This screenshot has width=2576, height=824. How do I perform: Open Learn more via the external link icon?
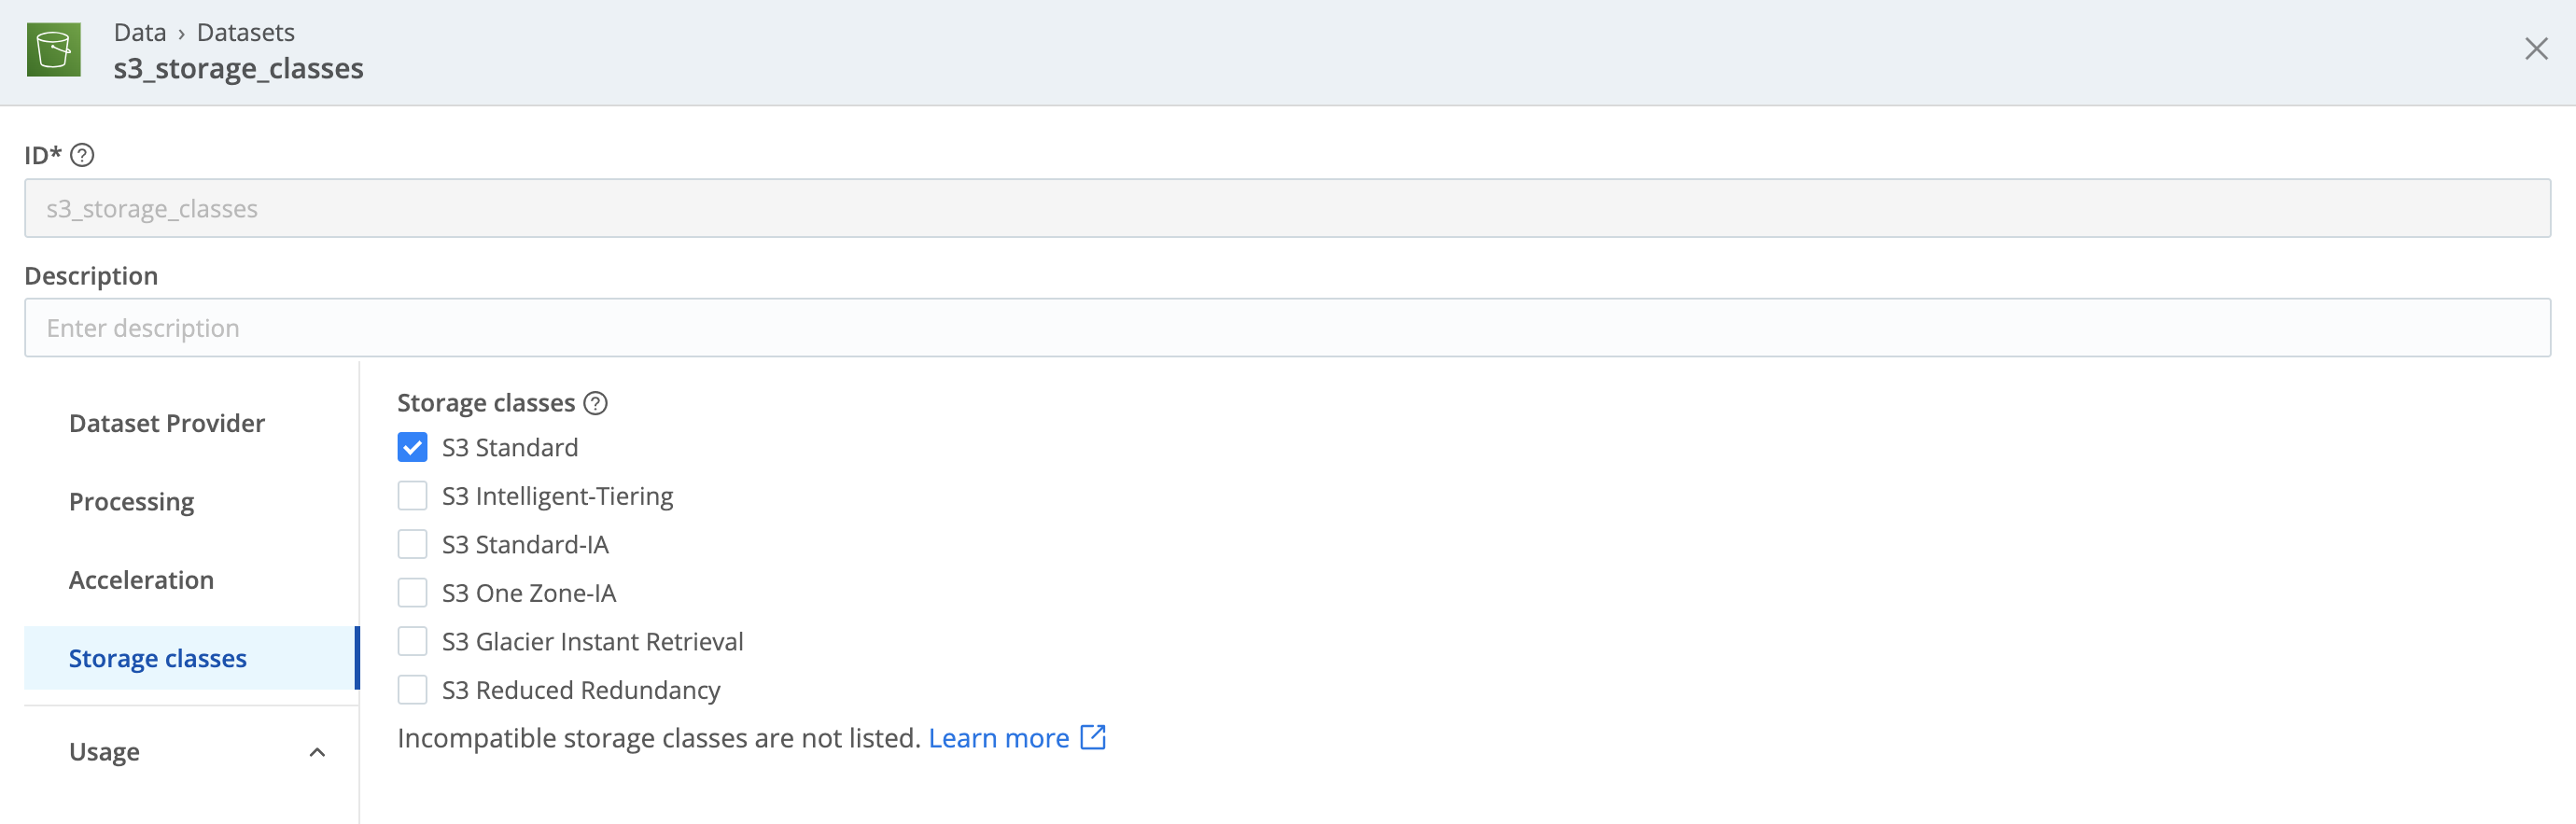pyautogui.click(x=1094, y=737)
